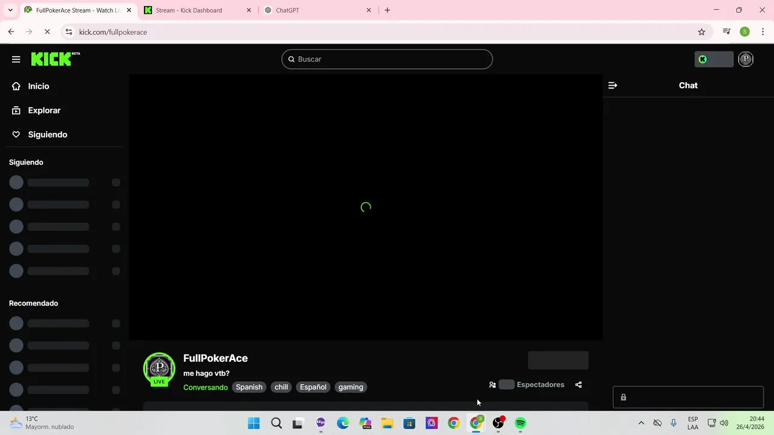This screenshot has height=435, width=774.
Task: Click the home icon beside Inicio
Action: coord(16,86)
